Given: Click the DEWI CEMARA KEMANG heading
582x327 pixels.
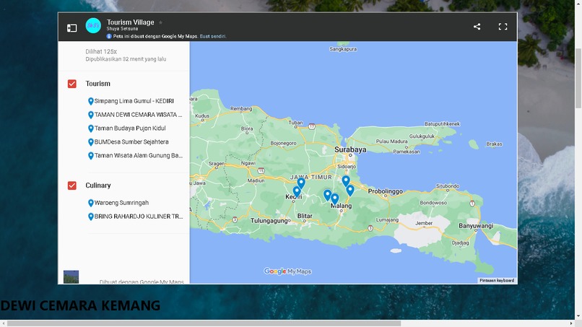Looking at the screenshot, I should pyautogui.click(x=80, y=305).
